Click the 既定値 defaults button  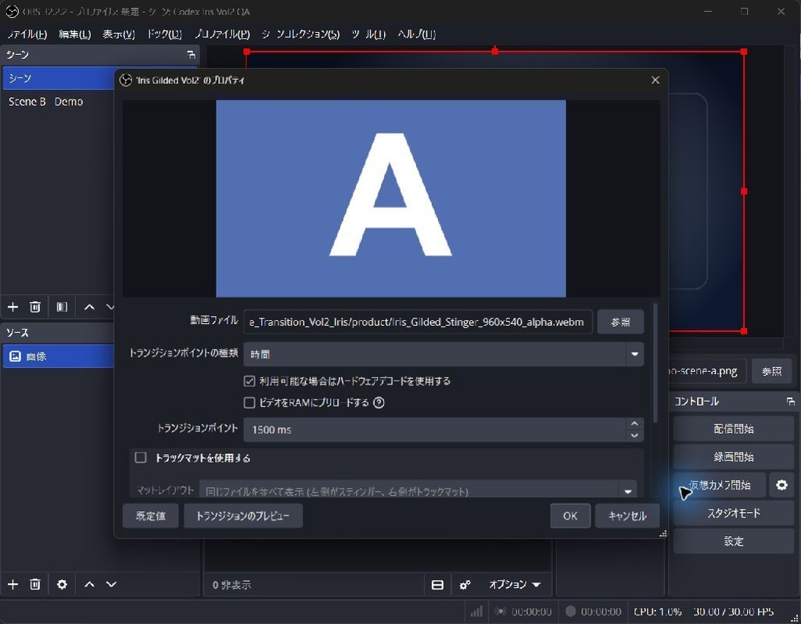coord(151,516)
